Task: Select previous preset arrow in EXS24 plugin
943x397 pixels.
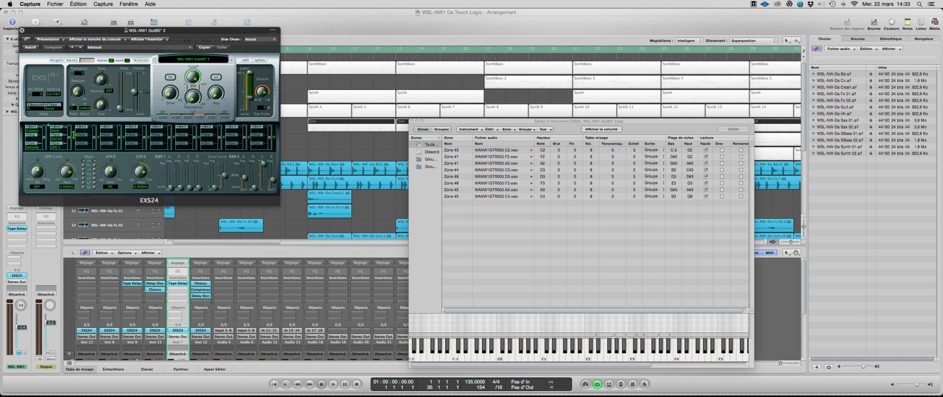Action: pyautogui.click(x=72, y=48)
